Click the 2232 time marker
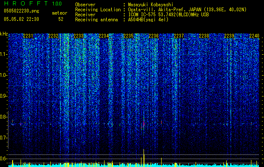The width and height of the screenshot is (264, 167). 53,36
